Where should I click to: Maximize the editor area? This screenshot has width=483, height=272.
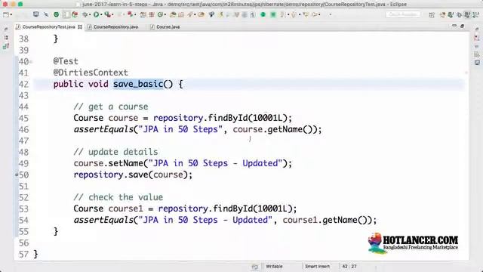click(463, 26)
